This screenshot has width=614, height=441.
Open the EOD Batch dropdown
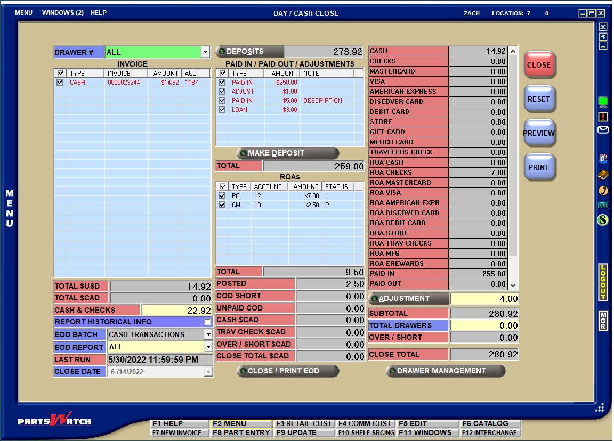[x=208, y=334]
